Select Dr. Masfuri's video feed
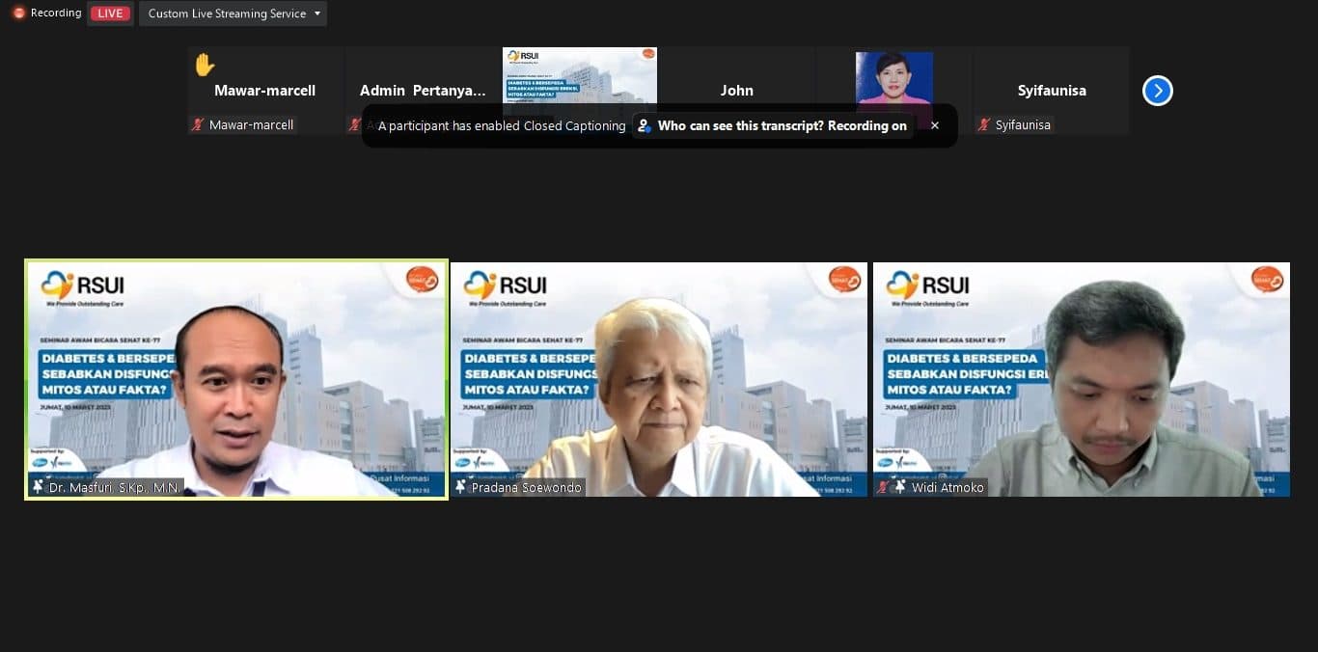 click(236, 379)
